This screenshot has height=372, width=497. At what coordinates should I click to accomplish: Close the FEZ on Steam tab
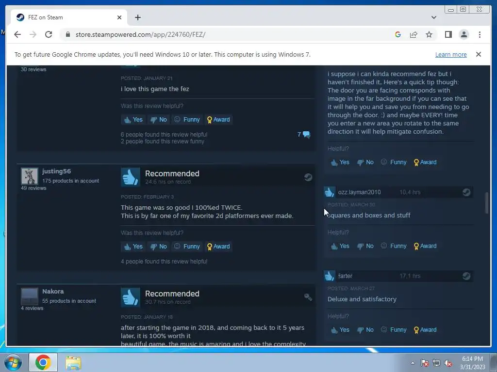[119, 17]
